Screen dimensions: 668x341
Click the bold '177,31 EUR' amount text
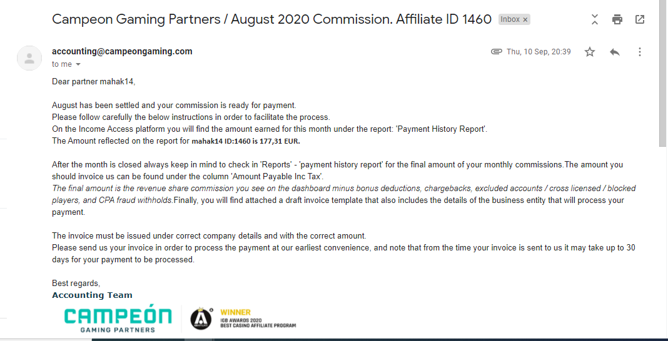[280, 142]
